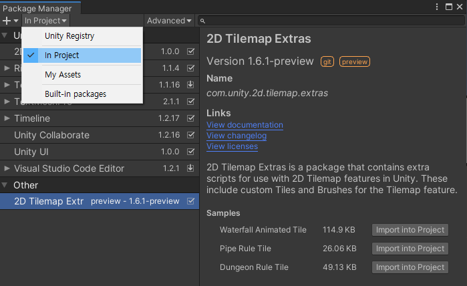Viewport: 467px width, 286px height.
Task: Click installed checkmark for version 1.1.4
Action: (x=190, y=68)
